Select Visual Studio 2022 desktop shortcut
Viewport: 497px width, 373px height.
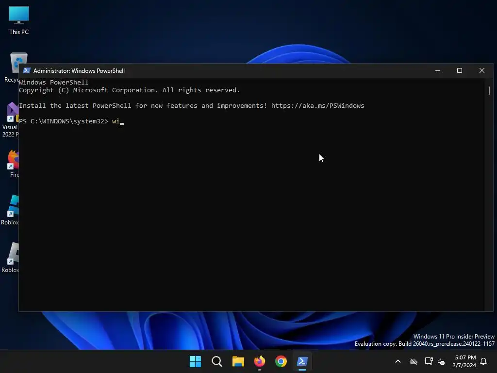tap(10, 120)
